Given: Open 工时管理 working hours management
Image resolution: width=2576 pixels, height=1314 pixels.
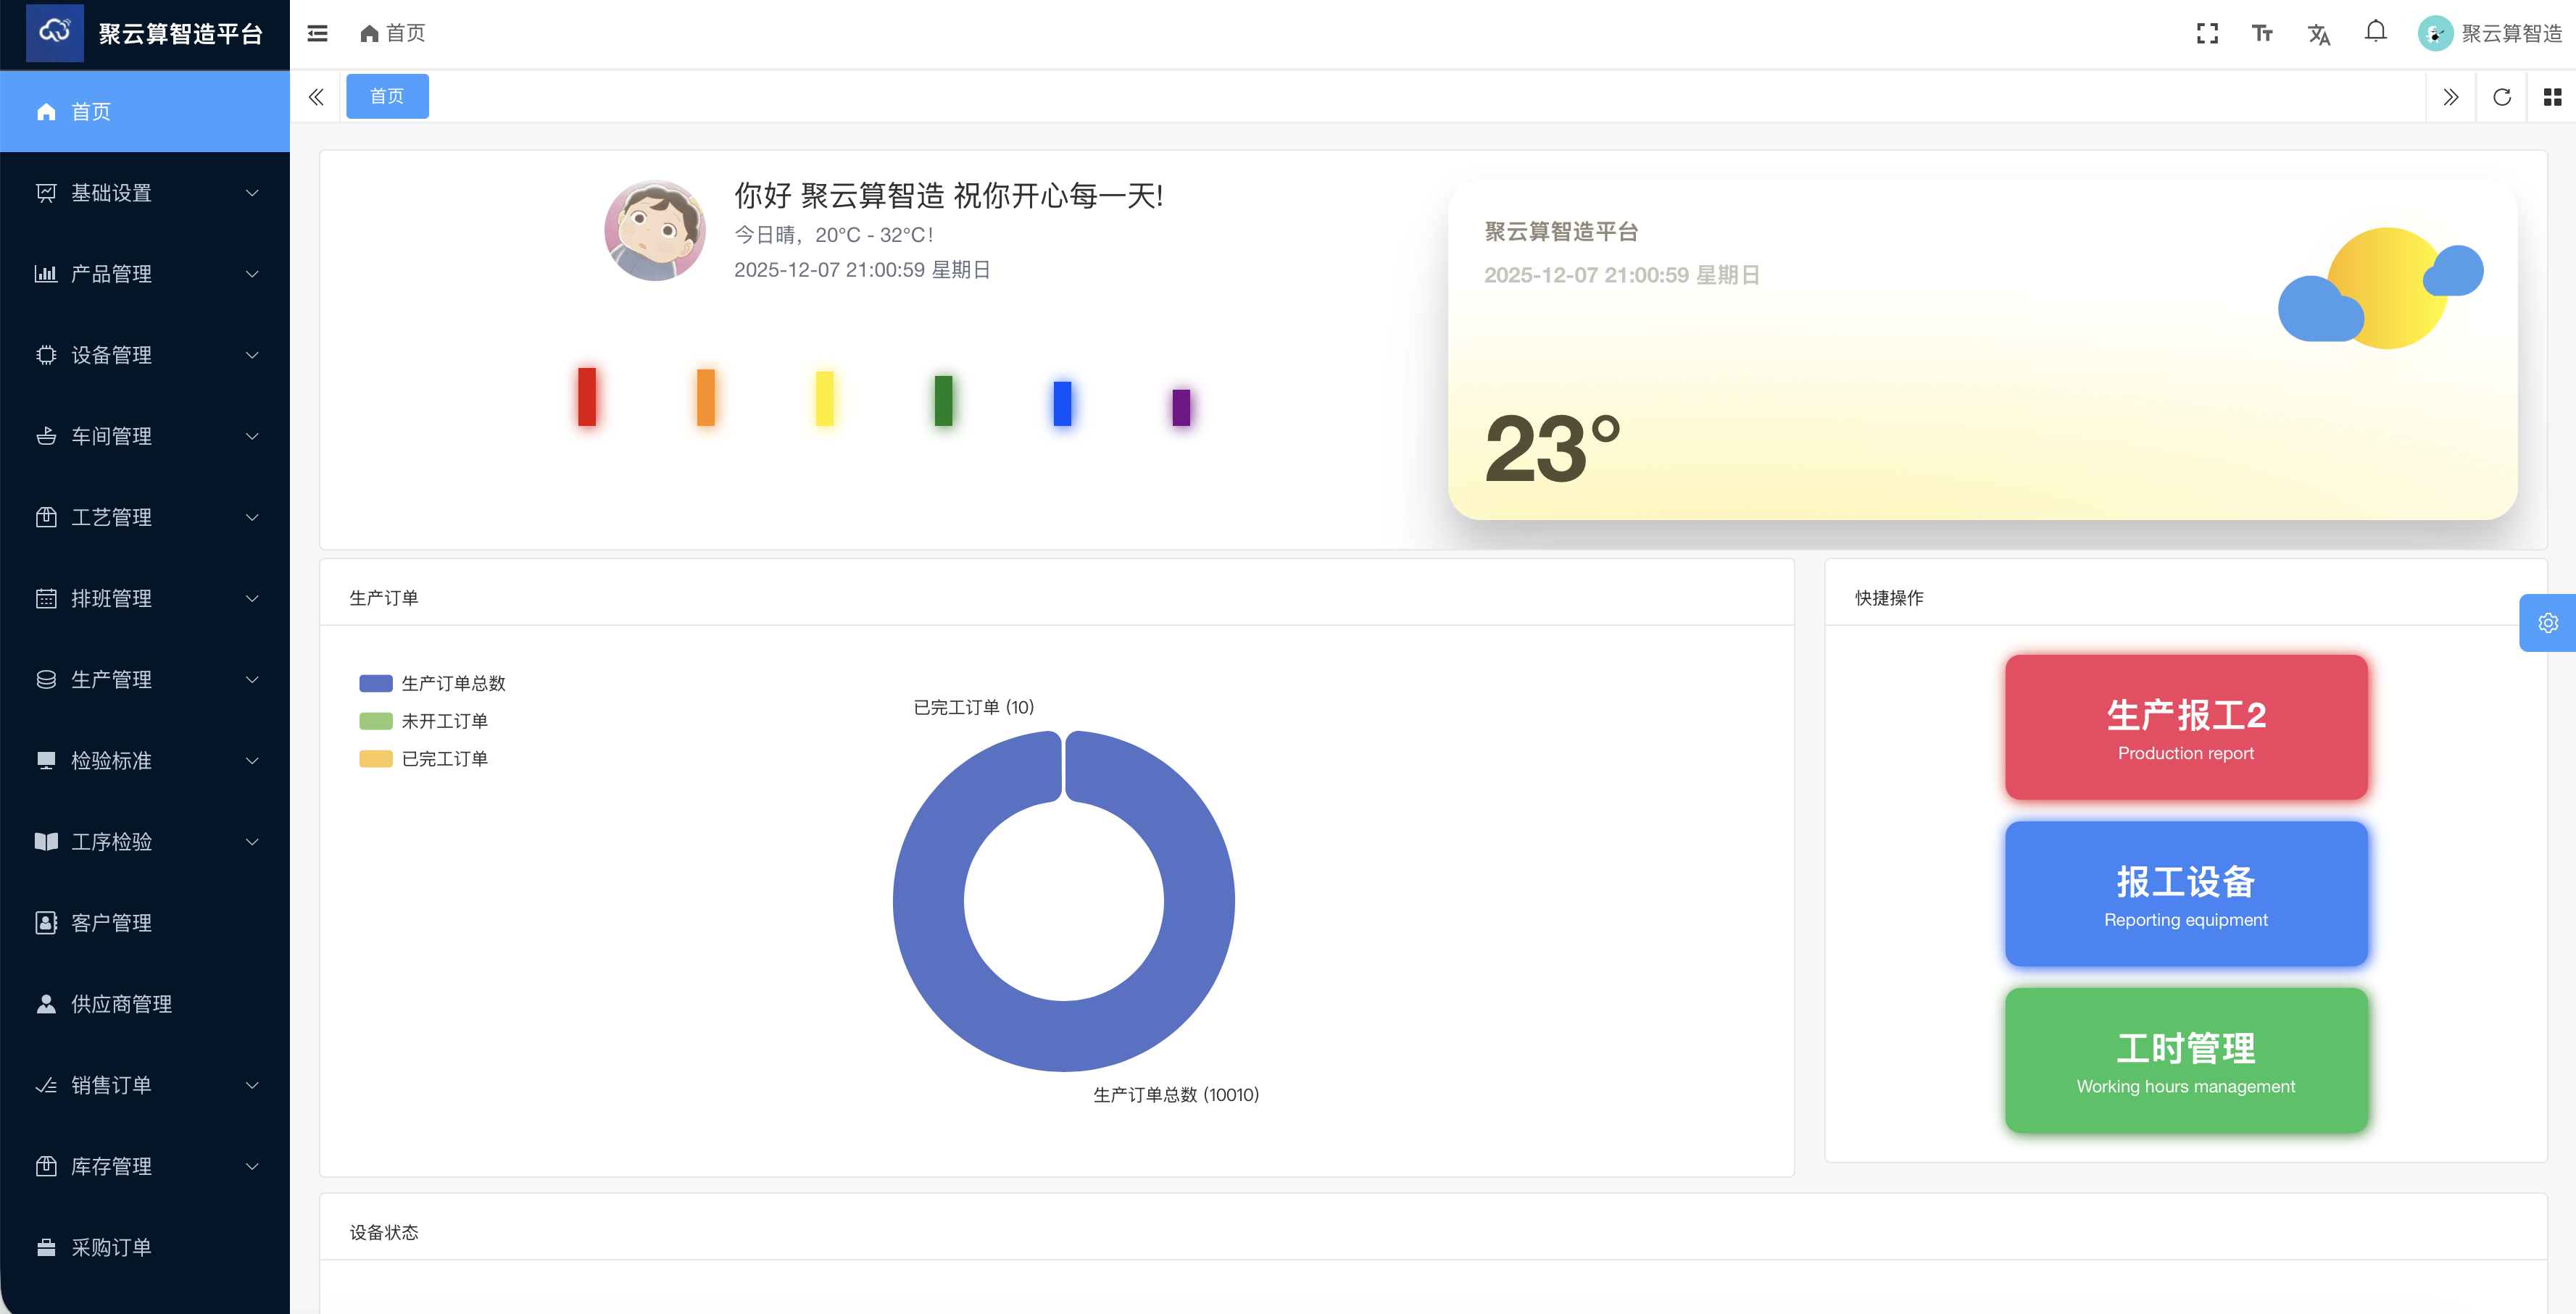Looking at the screenshot, I should point(2186,1060).
